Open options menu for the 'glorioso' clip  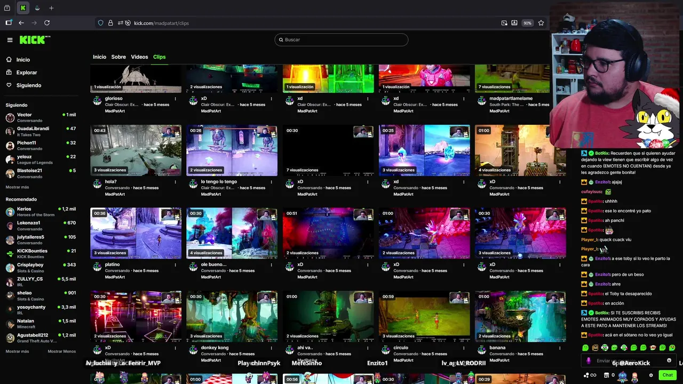(x=175, y=99)
